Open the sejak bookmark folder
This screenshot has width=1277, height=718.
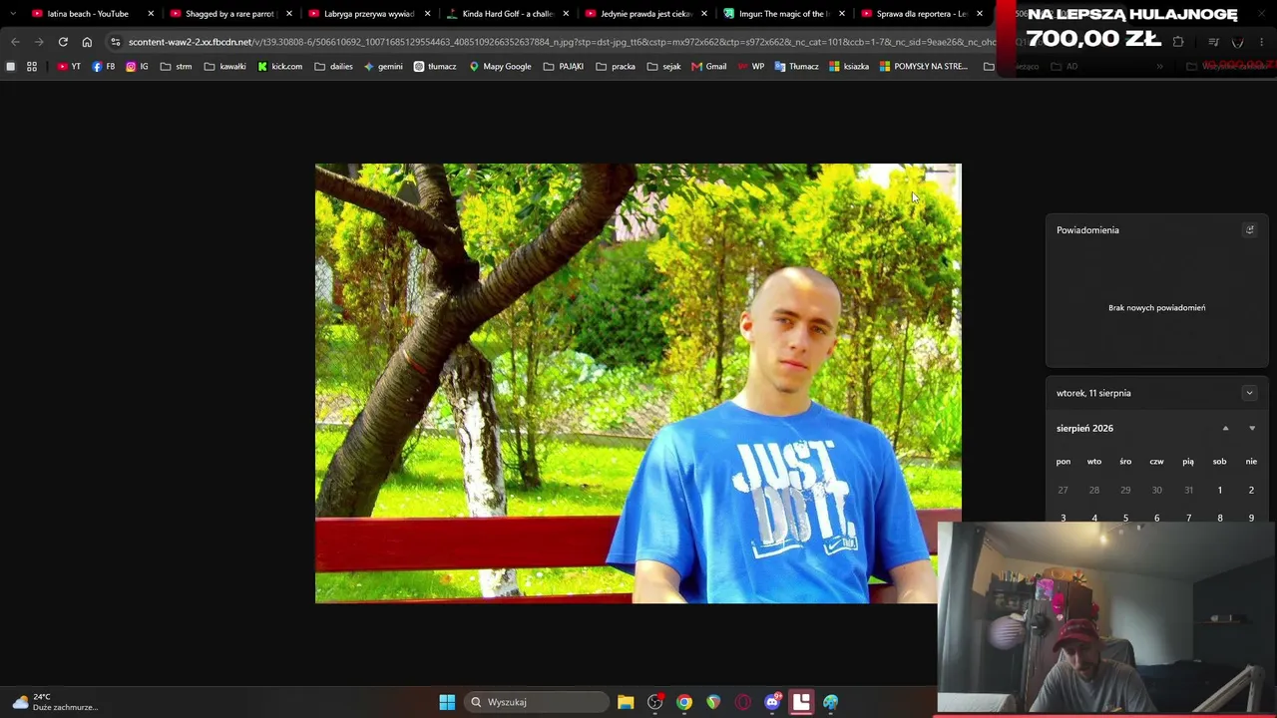point(663,67)
